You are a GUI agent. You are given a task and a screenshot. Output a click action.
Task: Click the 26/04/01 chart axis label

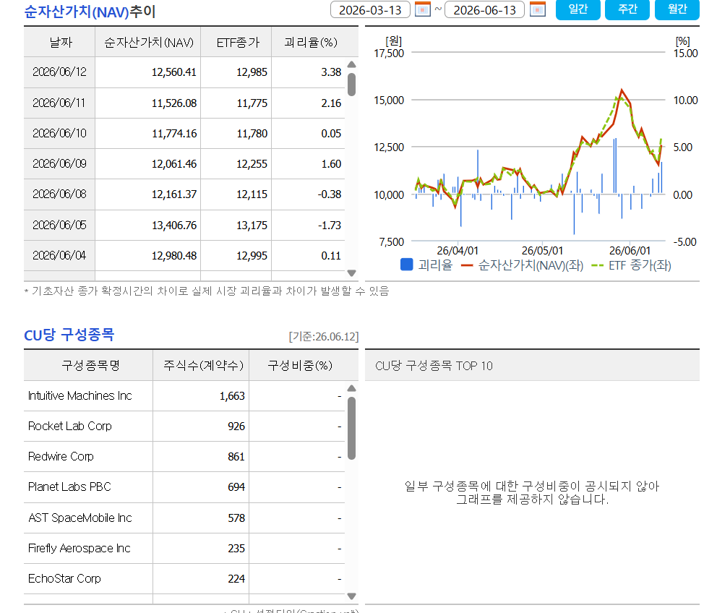pos(458,251)
